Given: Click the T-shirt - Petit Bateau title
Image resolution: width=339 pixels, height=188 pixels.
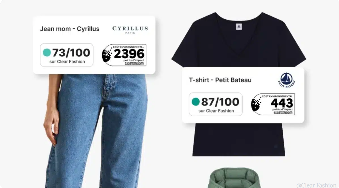Looking at the screenshot, I should pyautogui.click(x=220, y=80).
